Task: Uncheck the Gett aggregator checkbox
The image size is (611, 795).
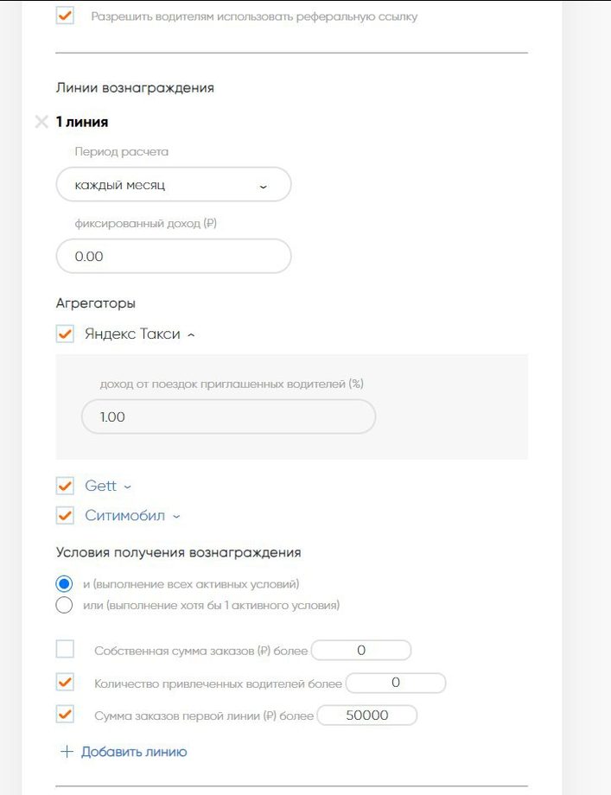Action: point(65,487)
